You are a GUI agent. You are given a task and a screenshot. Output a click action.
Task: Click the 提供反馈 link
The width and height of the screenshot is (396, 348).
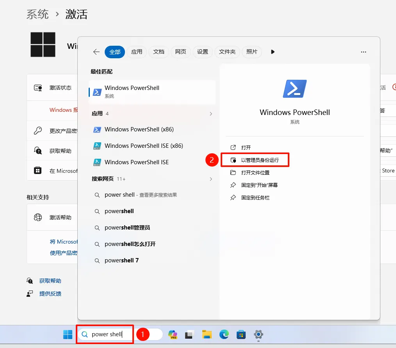coord(50,294)
